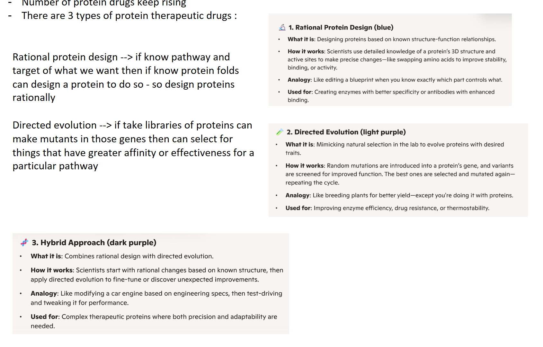This screenshot has width=543, height=347.
Task: Select the heading '2. Directed Evolution (light purple)'
Action: click(x=346, y=132)
